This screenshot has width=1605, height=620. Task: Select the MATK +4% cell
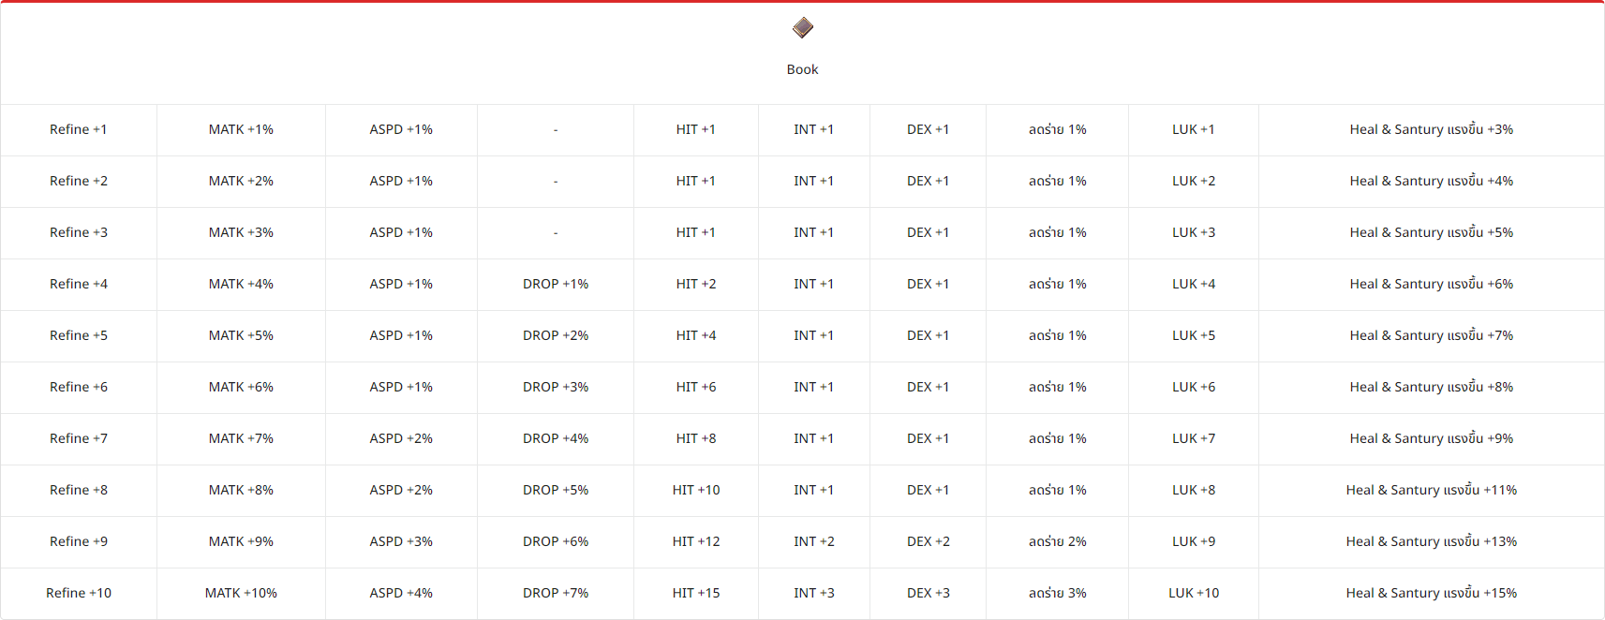(241, 284)
